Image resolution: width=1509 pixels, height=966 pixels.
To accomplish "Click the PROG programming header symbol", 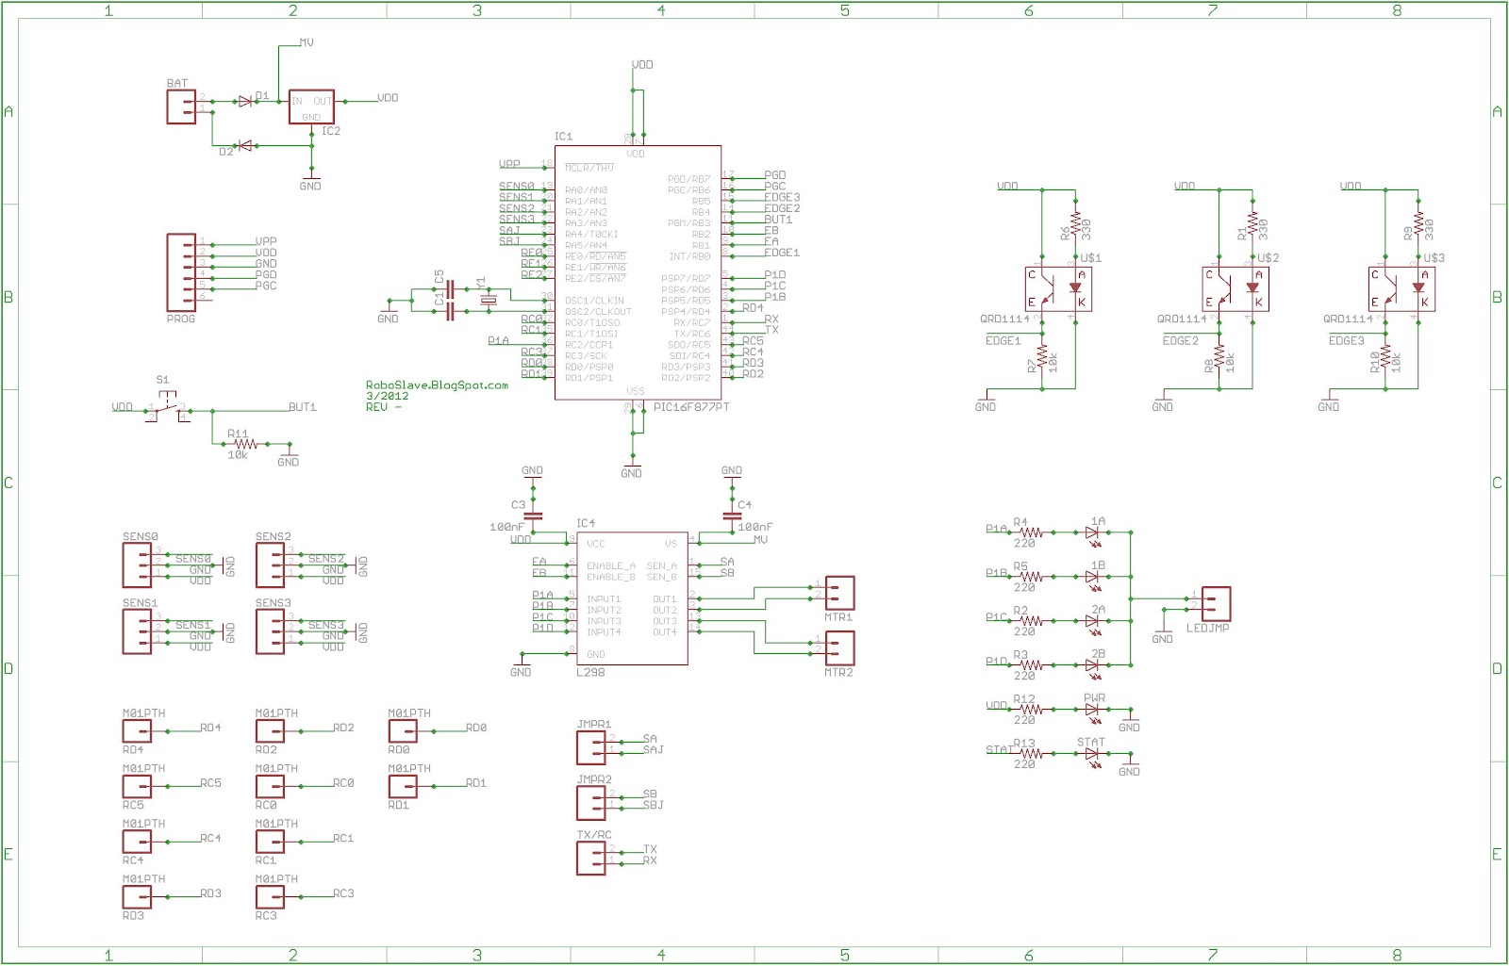I will [182, 273].
